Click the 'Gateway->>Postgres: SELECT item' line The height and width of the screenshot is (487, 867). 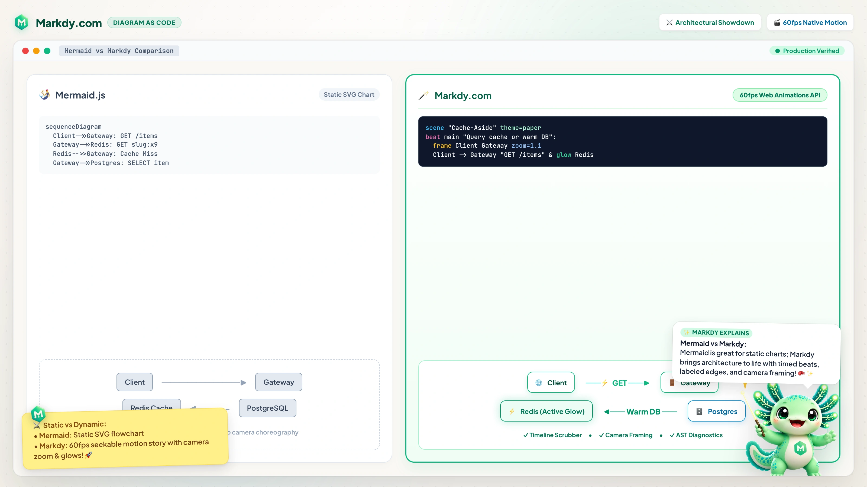coord(111,163)
